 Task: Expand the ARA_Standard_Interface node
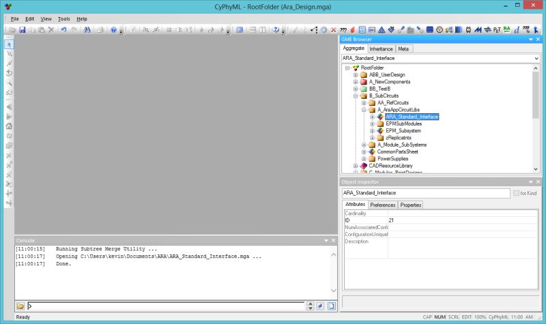(x=372, y=117)
